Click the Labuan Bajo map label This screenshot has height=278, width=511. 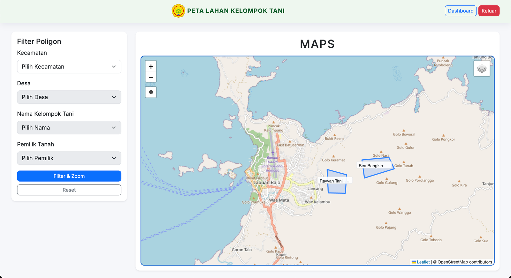point(267,183)
